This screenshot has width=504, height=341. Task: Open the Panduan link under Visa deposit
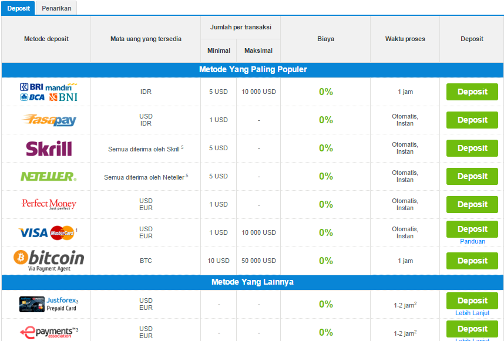(x=472, y=241)
